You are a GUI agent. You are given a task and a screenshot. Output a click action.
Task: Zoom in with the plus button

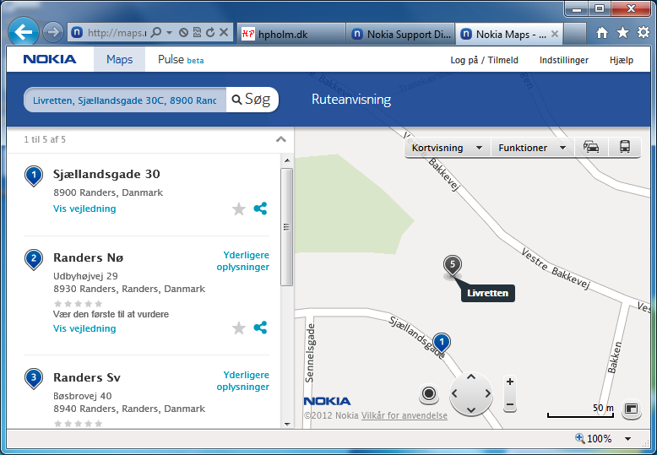coord(510,382)
